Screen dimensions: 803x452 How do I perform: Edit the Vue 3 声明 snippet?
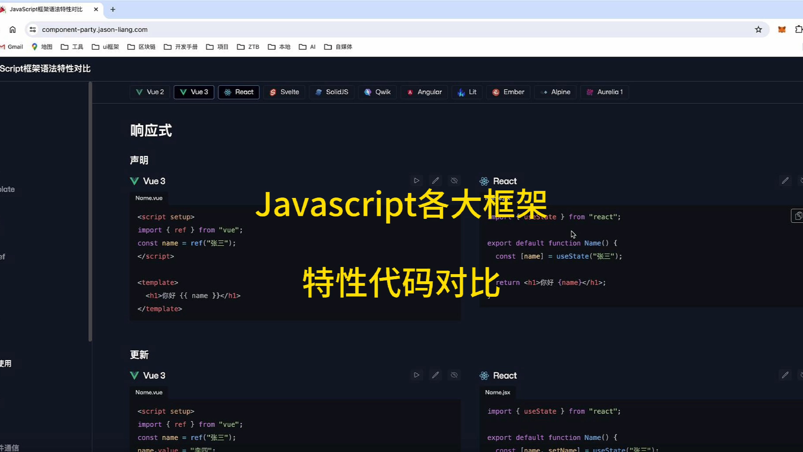[x=435, y=181]
